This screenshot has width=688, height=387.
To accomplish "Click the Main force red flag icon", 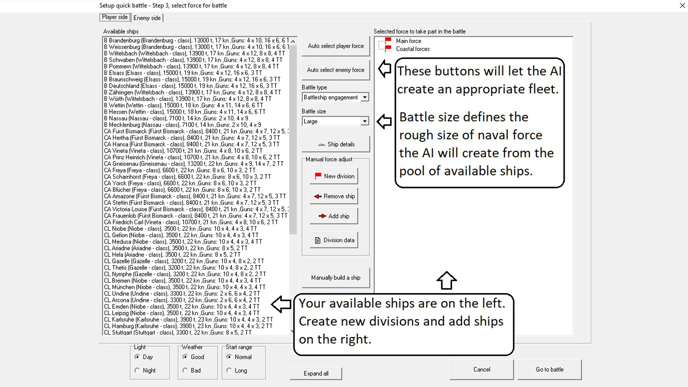I will [388, 41].
